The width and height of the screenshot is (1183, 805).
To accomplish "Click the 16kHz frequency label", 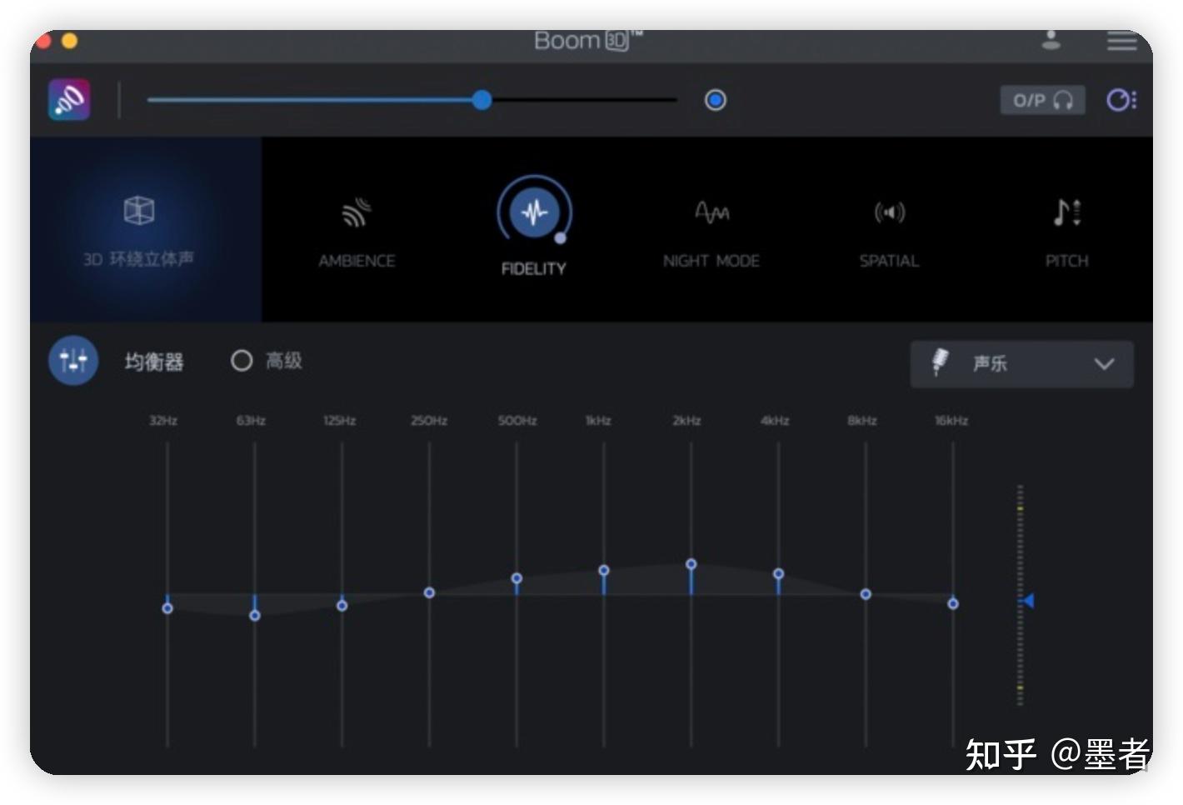I will 951,420.
